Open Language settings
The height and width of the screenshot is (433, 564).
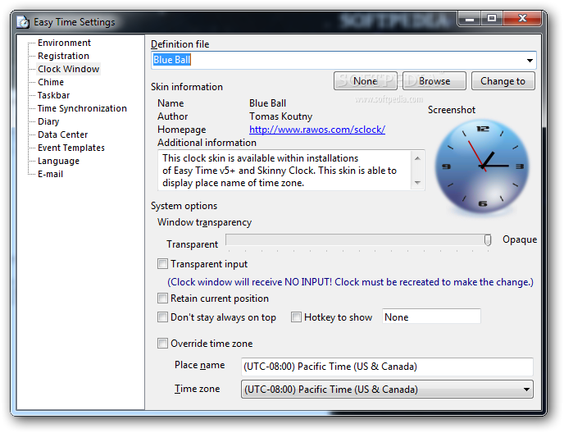58,161
